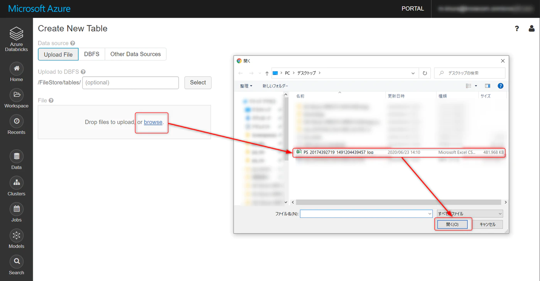
Task: Click the 開く(O) button
Action: click(452, 224)
